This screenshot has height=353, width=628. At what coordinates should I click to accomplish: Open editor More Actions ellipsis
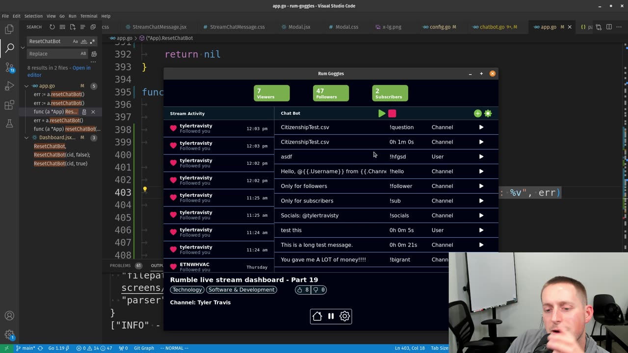(x=619, y=27)
